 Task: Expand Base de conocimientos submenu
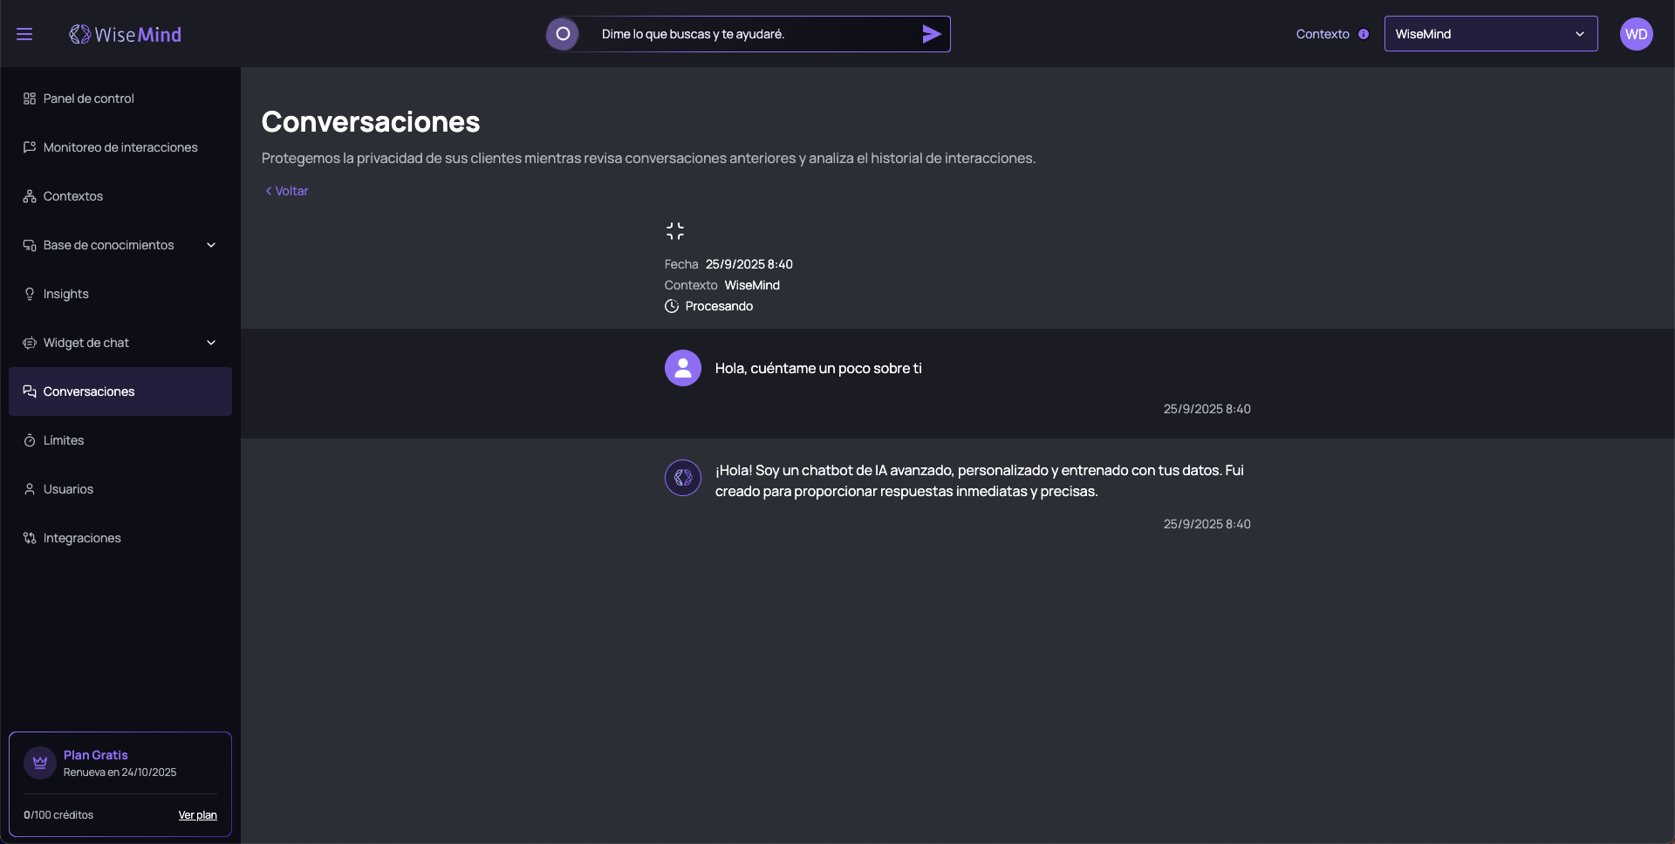pos(211,245)
